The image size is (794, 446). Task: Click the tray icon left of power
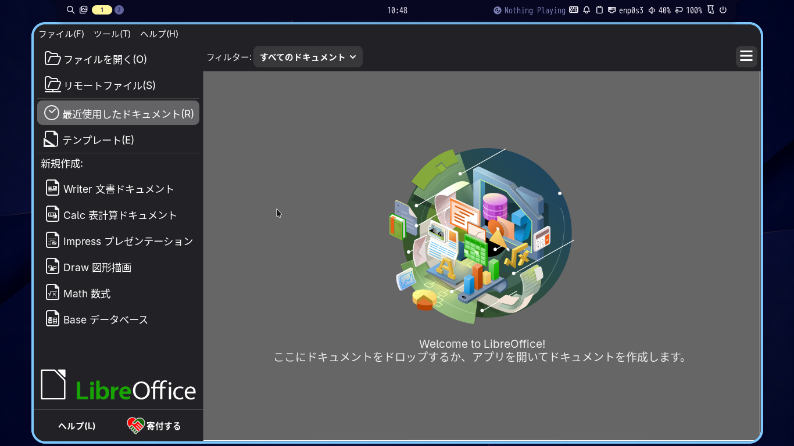point(710,10)
